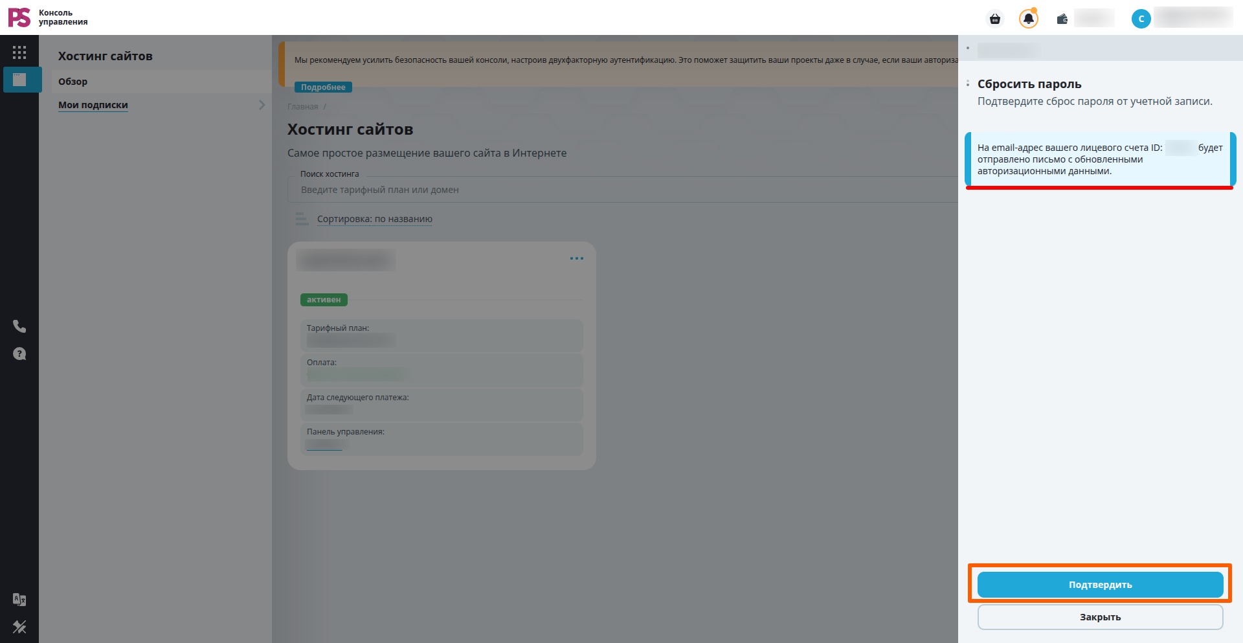The image size is (1243, 643).
Task: Click the Поиск хостинга input field
Action: [622, 190]
